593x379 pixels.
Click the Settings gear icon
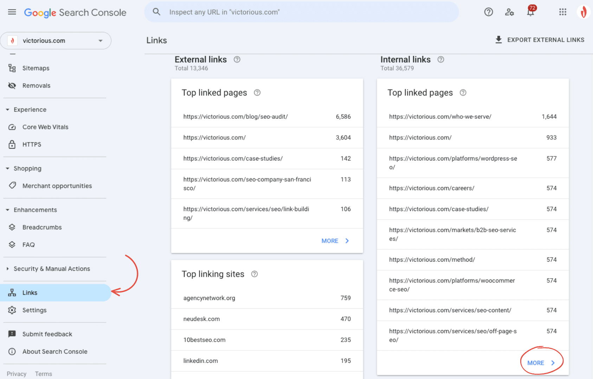coord(12,310)
